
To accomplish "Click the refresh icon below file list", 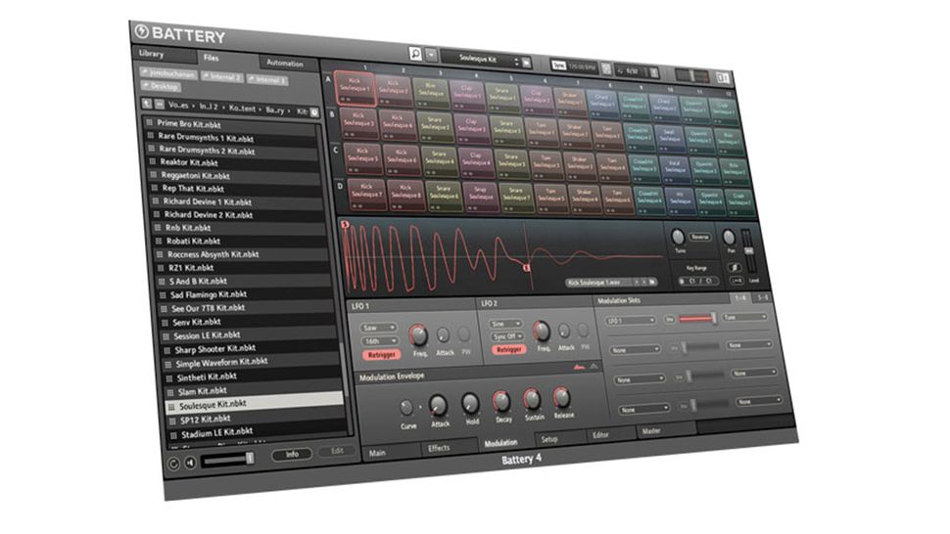I will [x=173, y=464].
